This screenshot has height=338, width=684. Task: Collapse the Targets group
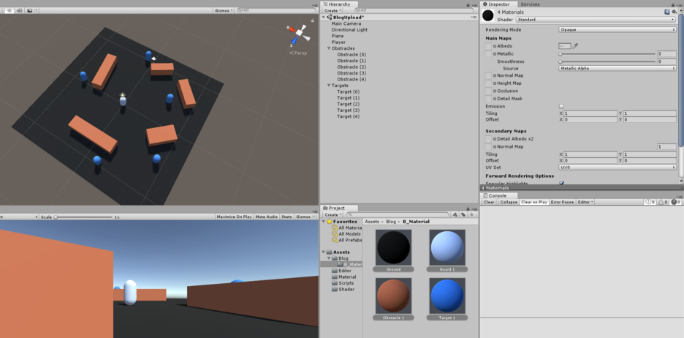coord(329,86)
